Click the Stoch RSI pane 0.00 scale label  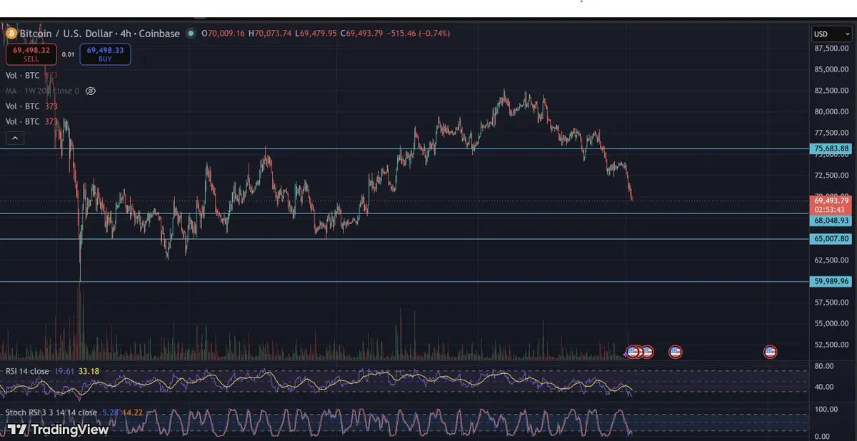tap(823, 435)
